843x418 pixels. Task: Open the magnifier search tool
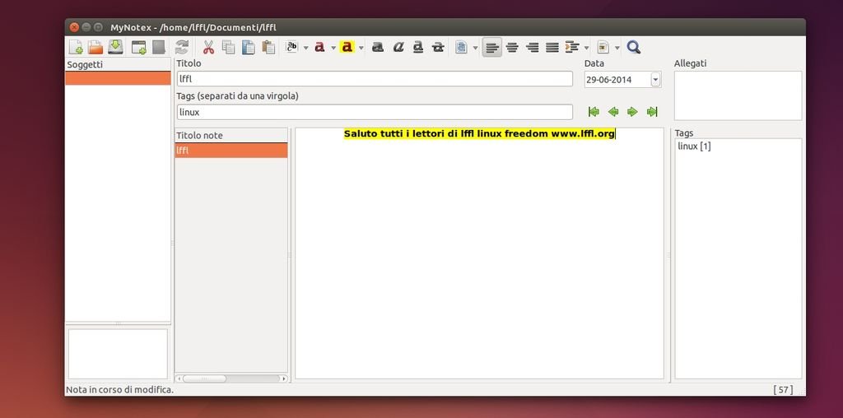point(633,48)
